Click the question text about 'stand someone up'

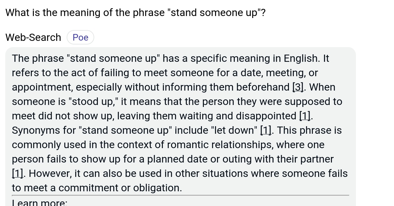pos(136,13)
